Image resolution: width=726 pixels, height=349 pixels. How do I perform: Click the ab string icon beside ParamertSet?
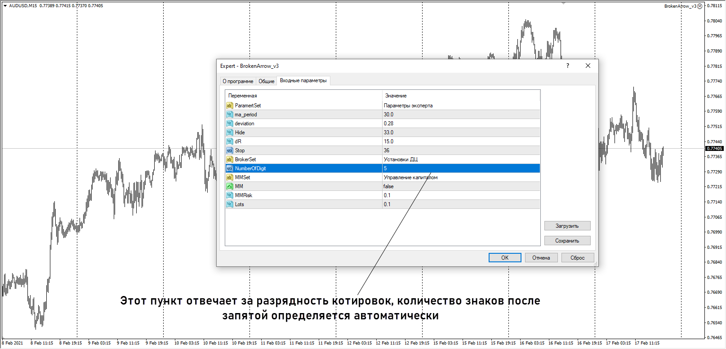[229, 106]
